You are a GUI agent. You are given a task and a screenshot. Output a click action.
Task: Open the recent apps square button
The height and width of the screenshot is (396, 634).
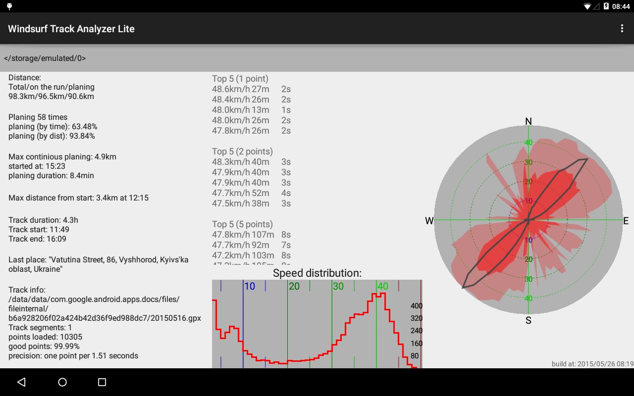click(x=102, y=382)
